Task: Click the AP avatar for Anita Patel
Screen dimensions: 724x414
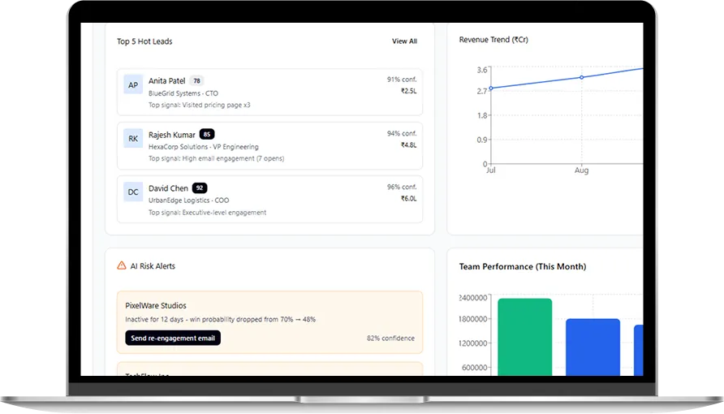Action: click(x=133, y=84)
